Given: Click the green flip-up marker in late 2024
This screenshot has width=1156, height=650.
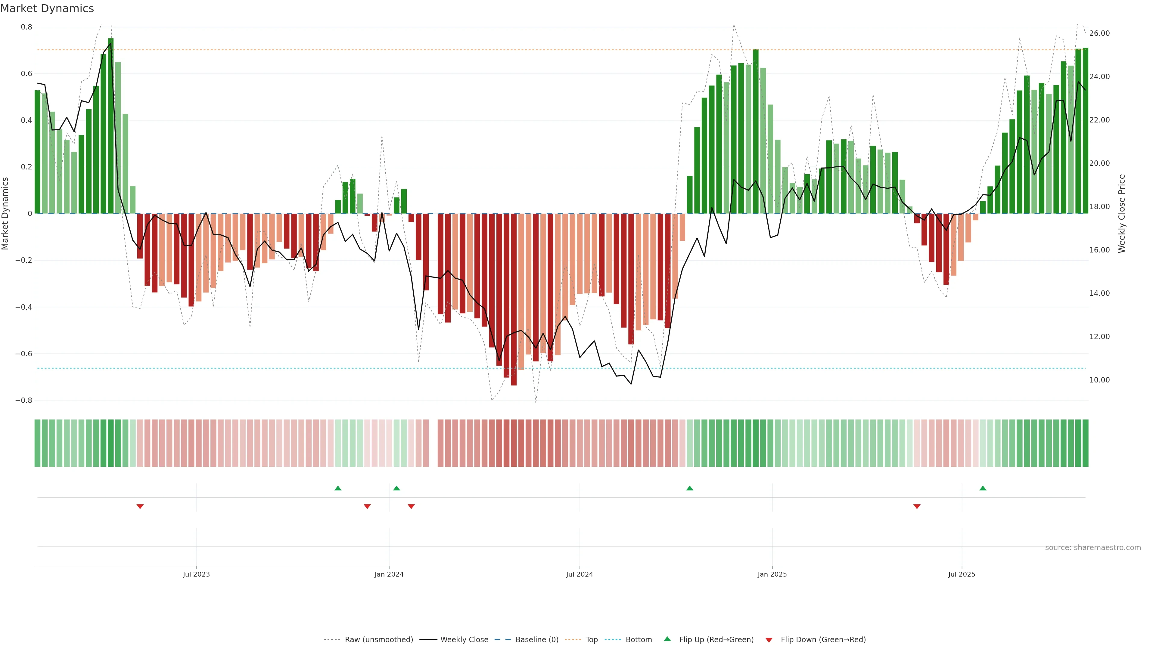Looking at the screenshot, I should click(x=690, y=488).
